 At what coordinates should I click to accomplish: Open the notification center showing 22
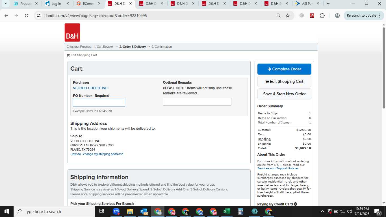(x=378, y=211)
